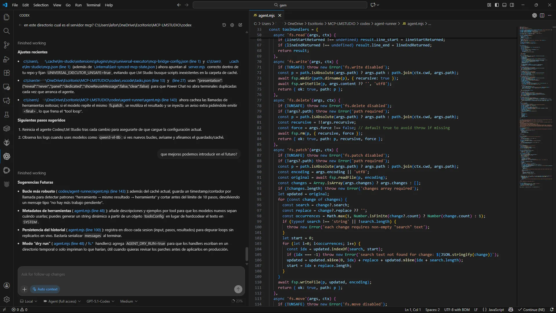This screenshot has width=556, height=313.
Task: Open the Terminal menu
Action: [x=93, y=5]
